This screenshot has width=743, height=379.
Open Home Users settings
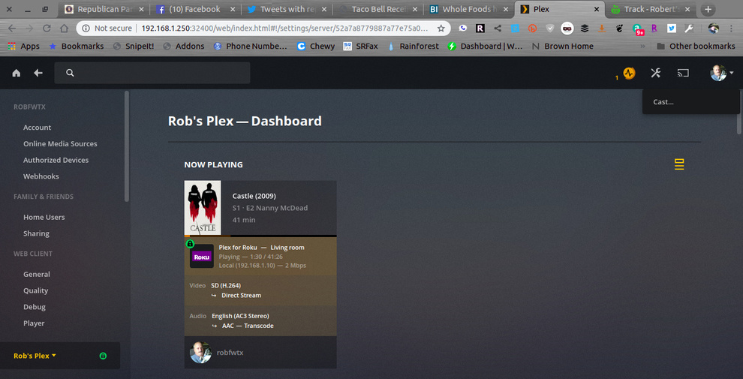coord(44,217)
